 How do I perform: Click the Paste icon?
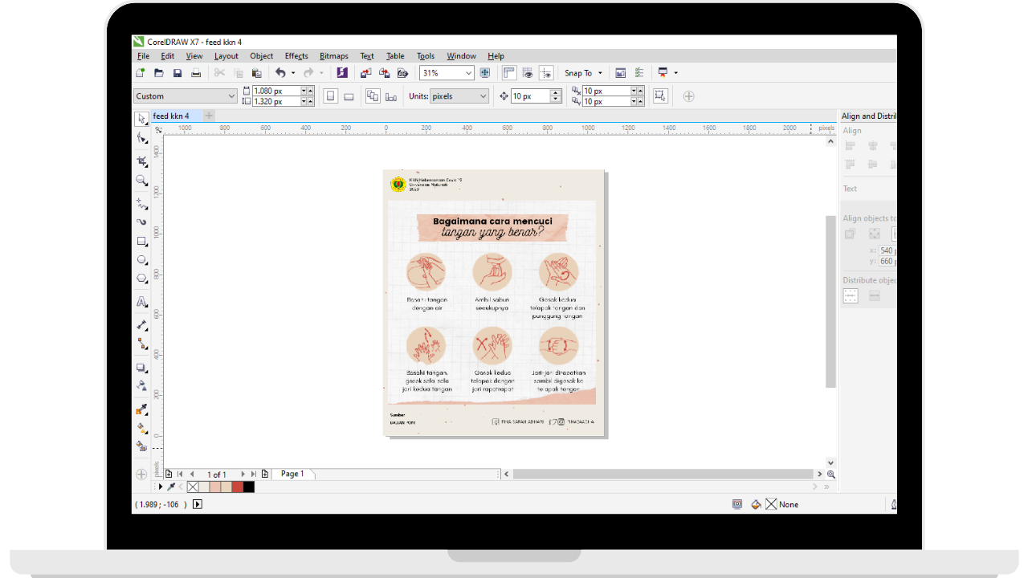(x=256, y=73)
